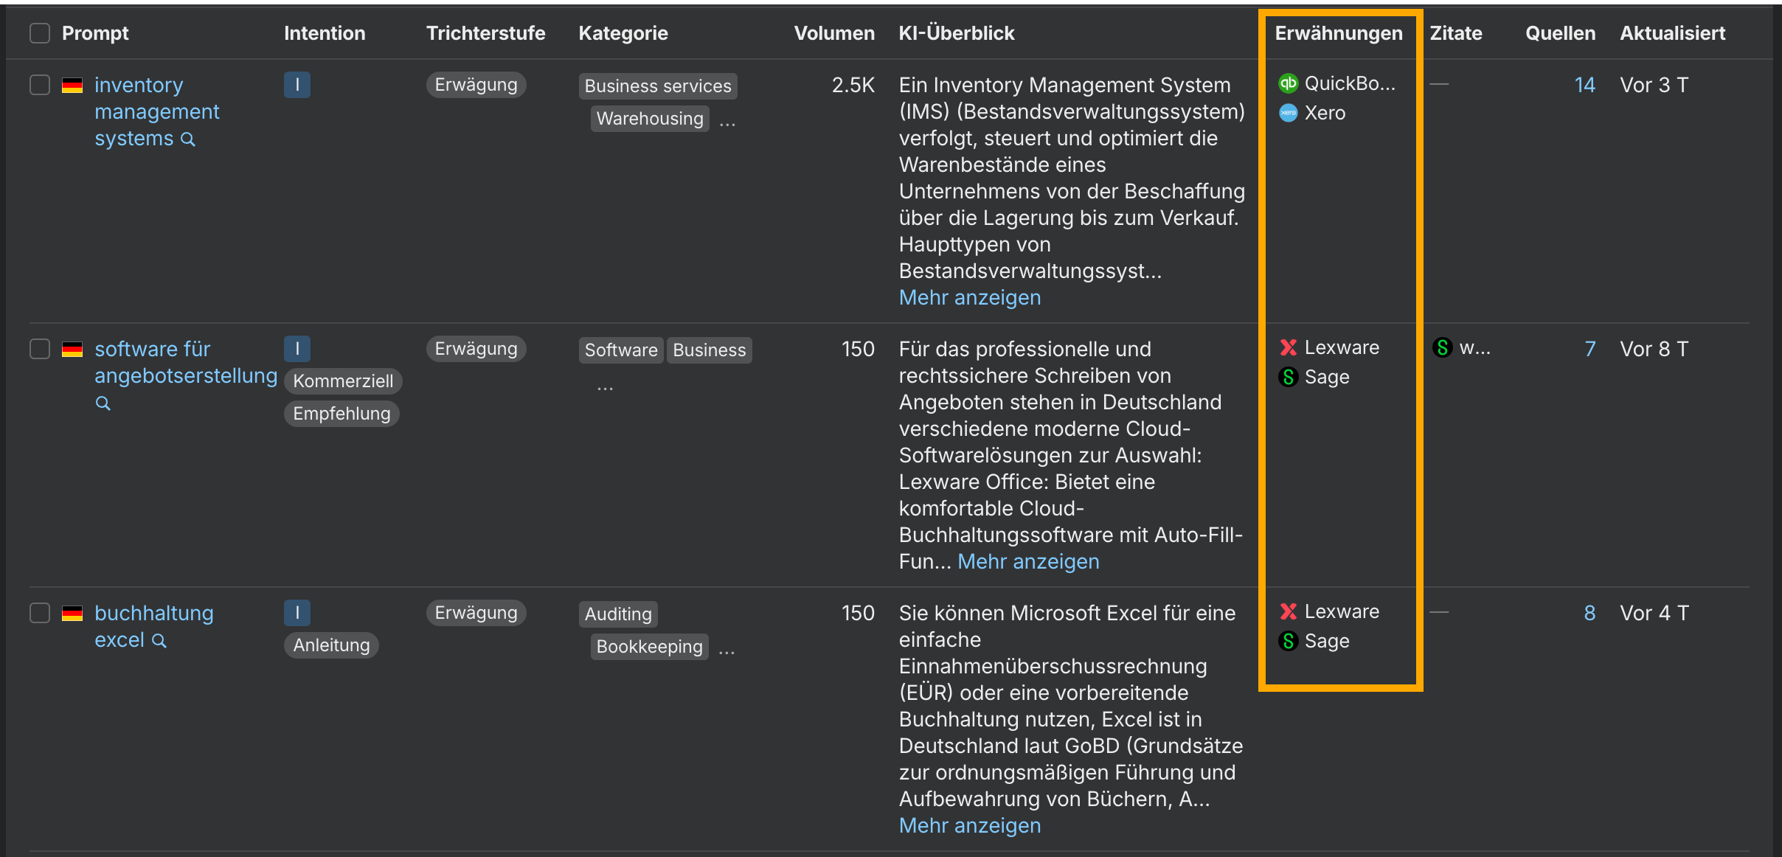Open the 14 sources link
The width and height of the screenshot is (1782, 857).
click(x=1584, y=86)
